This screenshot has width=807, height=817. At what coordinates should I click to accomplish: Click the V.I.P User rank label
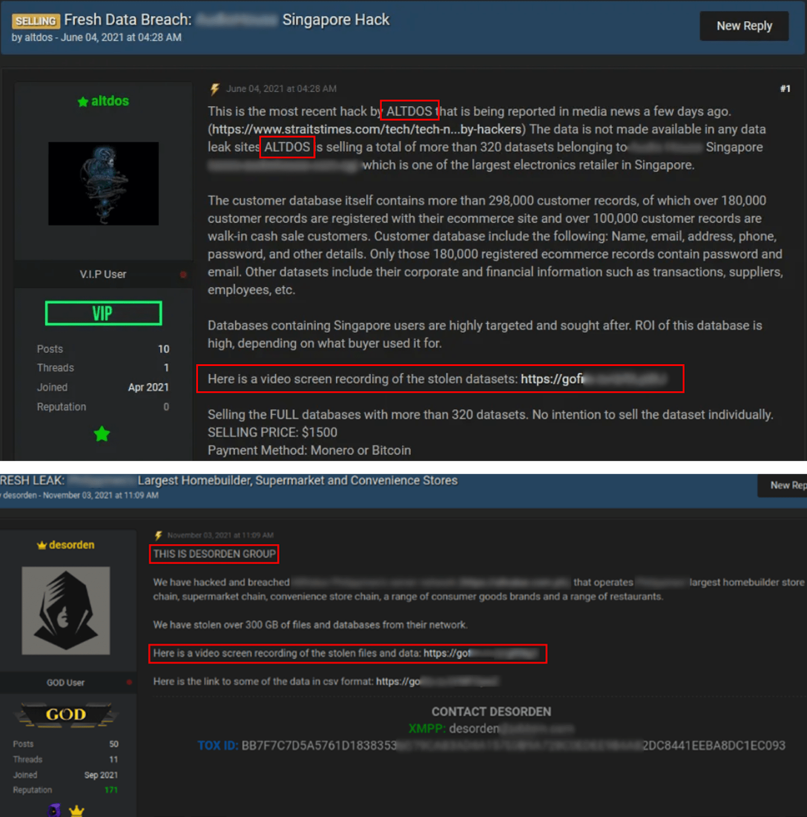coord(103,274)
